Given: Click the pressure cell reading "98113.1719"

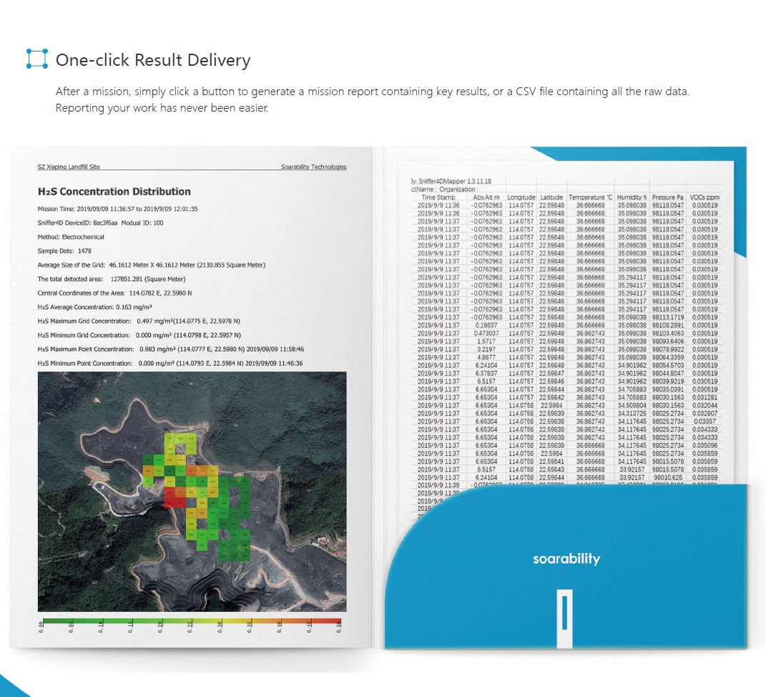Looking at the screenshot, I should pos(668,317).
